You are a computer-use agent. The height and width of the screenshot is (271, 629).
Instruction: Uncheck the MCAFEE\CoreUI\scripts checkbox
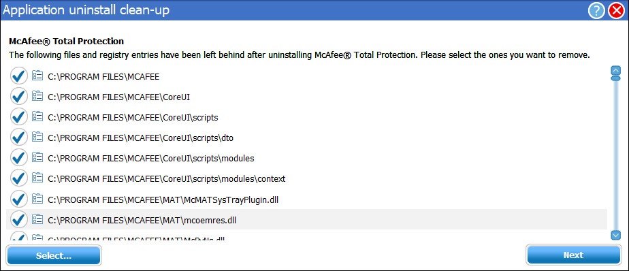(18, 117)
